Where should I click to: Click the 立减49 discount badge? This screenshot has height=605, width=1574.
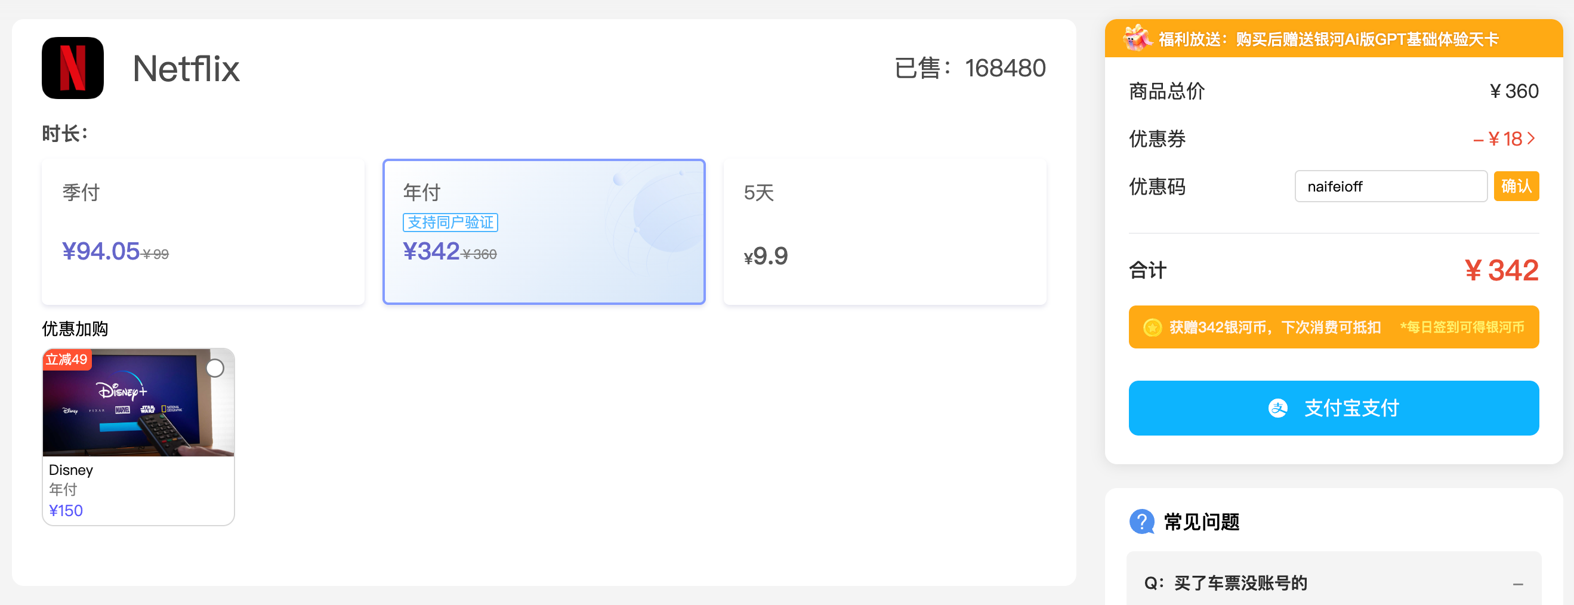click(x=67, y=359)
